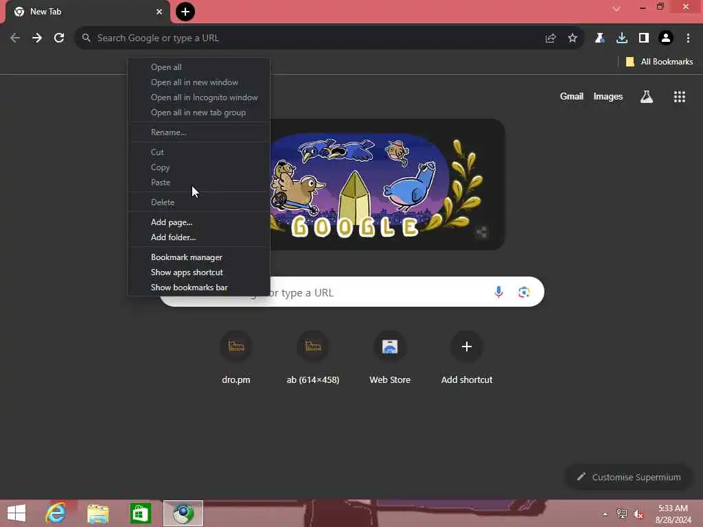The width and height of the screenshot is (703, 527).
Task: Click the taskbar clock 5:33 AM
Action: pyautogui.click(x=673, y=513)
